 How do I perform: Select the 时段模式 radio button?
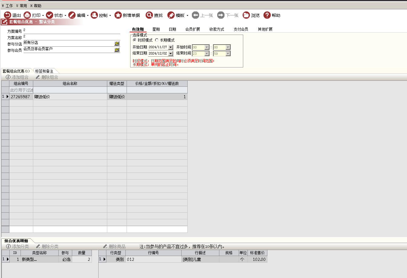pyautogui.click(x=134, y=40)
